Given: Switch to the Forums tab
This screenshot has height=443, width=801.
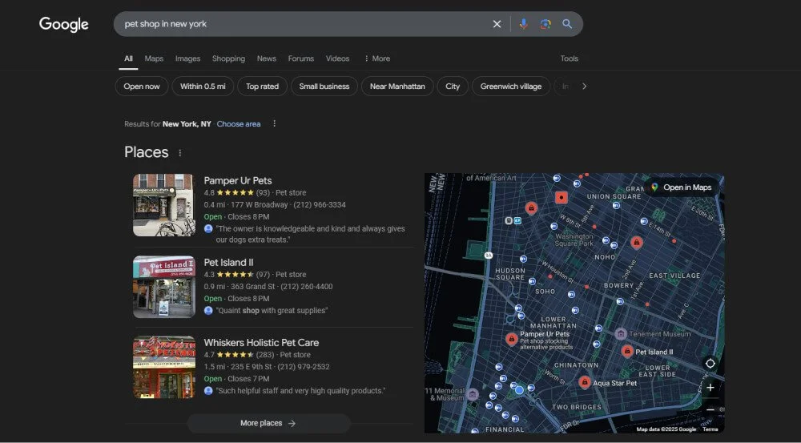Looking at the screenshot, I should (x=301, y=58).
